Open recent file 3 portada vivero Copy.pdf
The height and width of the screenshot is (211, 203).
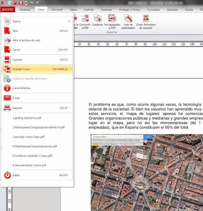tap(28, 137)
